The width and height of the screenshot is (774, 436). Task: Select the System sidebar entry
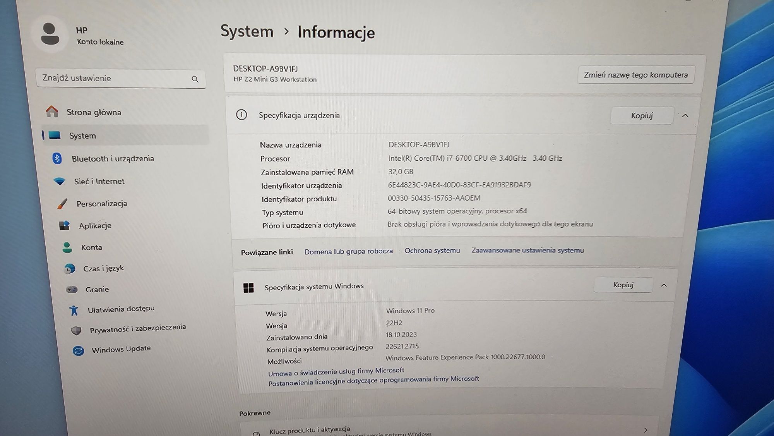(125, 135)
